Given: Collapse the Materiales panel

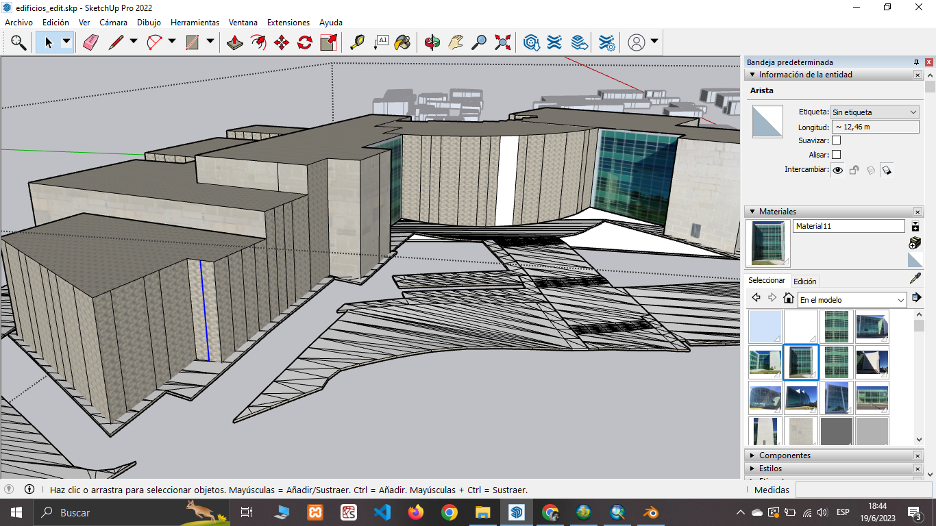Looking at the screenshot, I should tap(752, 212).
